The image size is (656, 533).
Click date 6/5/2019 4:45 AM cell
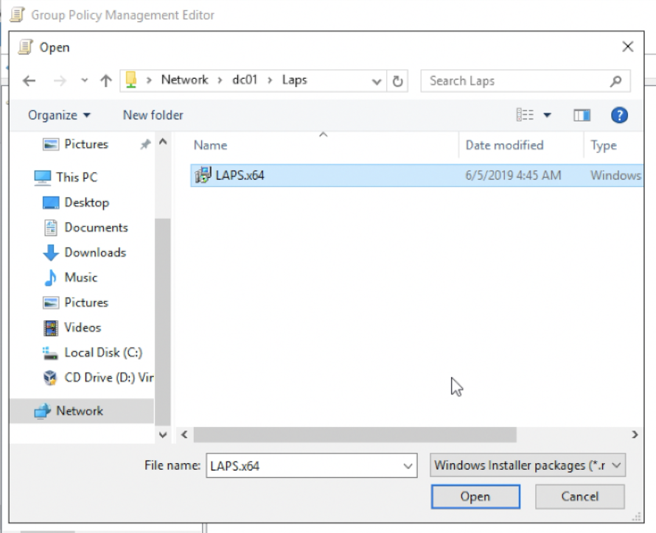click(x=513, y=175)
